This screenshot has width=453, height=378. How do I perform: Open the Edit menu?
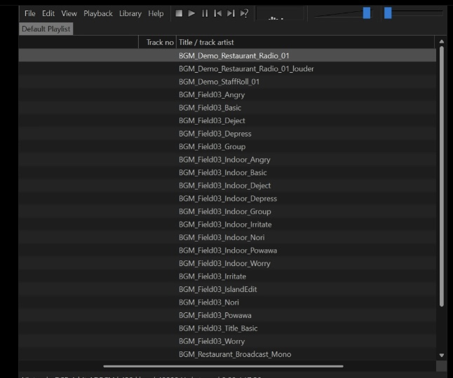[48, 13]
